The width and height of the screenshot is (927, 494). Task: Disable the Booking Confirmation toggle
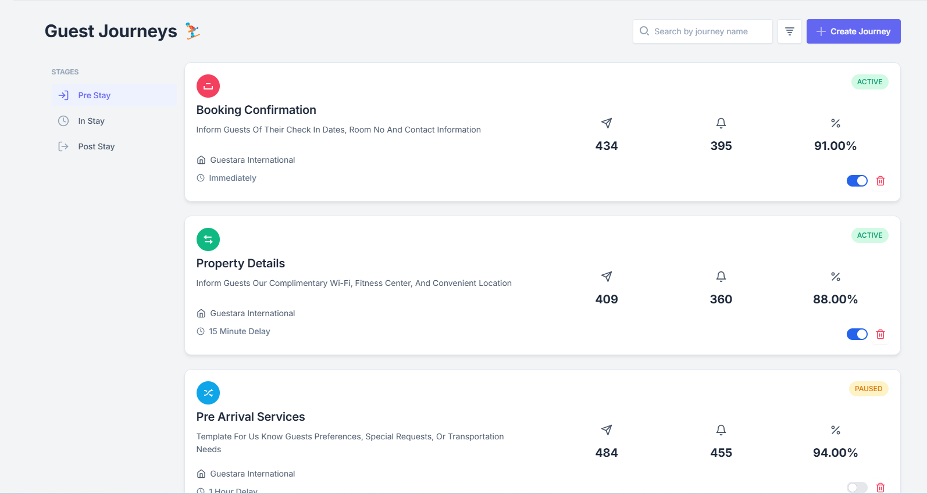point(857,181)
